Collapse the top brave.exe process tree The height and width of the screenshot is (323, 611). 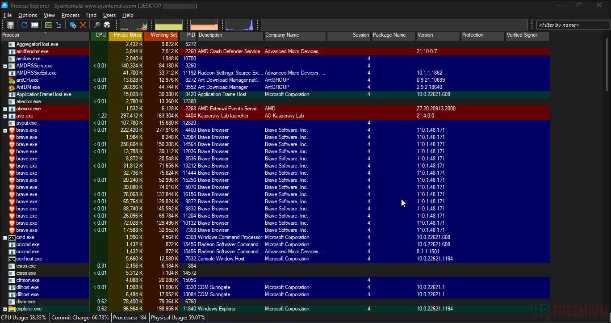[x=5, y=130]
